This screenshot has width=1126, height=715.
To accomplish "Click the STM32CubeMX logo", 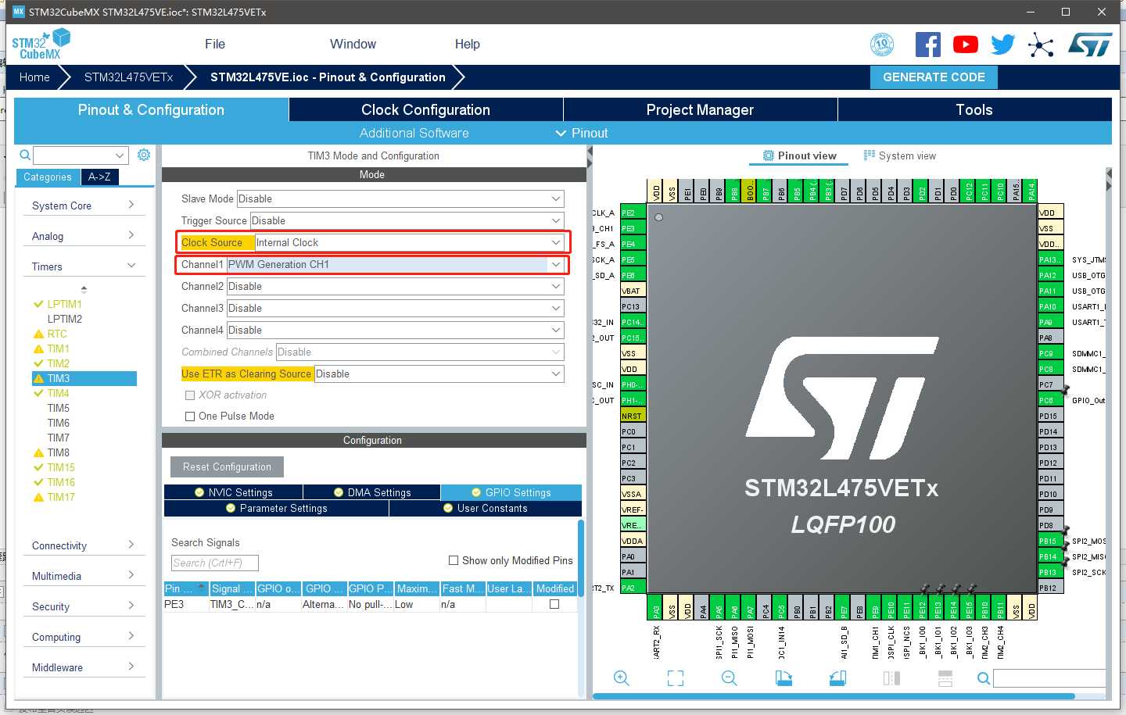I will [41, 45].
